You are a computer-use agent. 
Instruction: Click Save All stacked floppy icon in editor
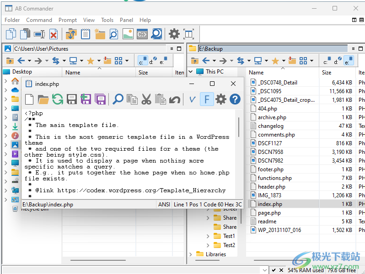coord(100,100)
